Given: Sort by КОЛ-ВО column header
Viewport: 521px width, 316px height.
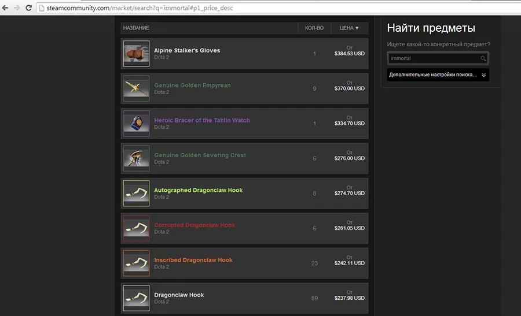Looking at the screenshot, I should pyautogui.click(x=314, y=28).
